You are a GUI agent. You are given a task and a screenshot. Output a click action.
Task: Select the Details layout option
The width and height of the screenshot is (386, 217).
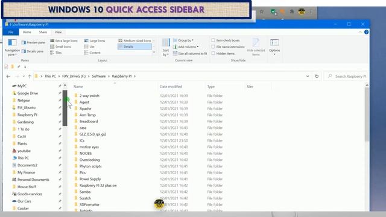(134, 47)
